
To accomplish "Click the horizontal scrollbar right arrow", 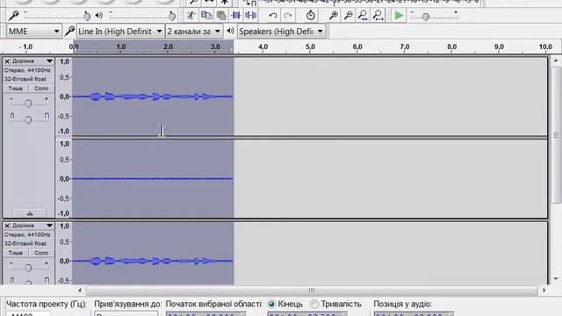I will (544, 291).
